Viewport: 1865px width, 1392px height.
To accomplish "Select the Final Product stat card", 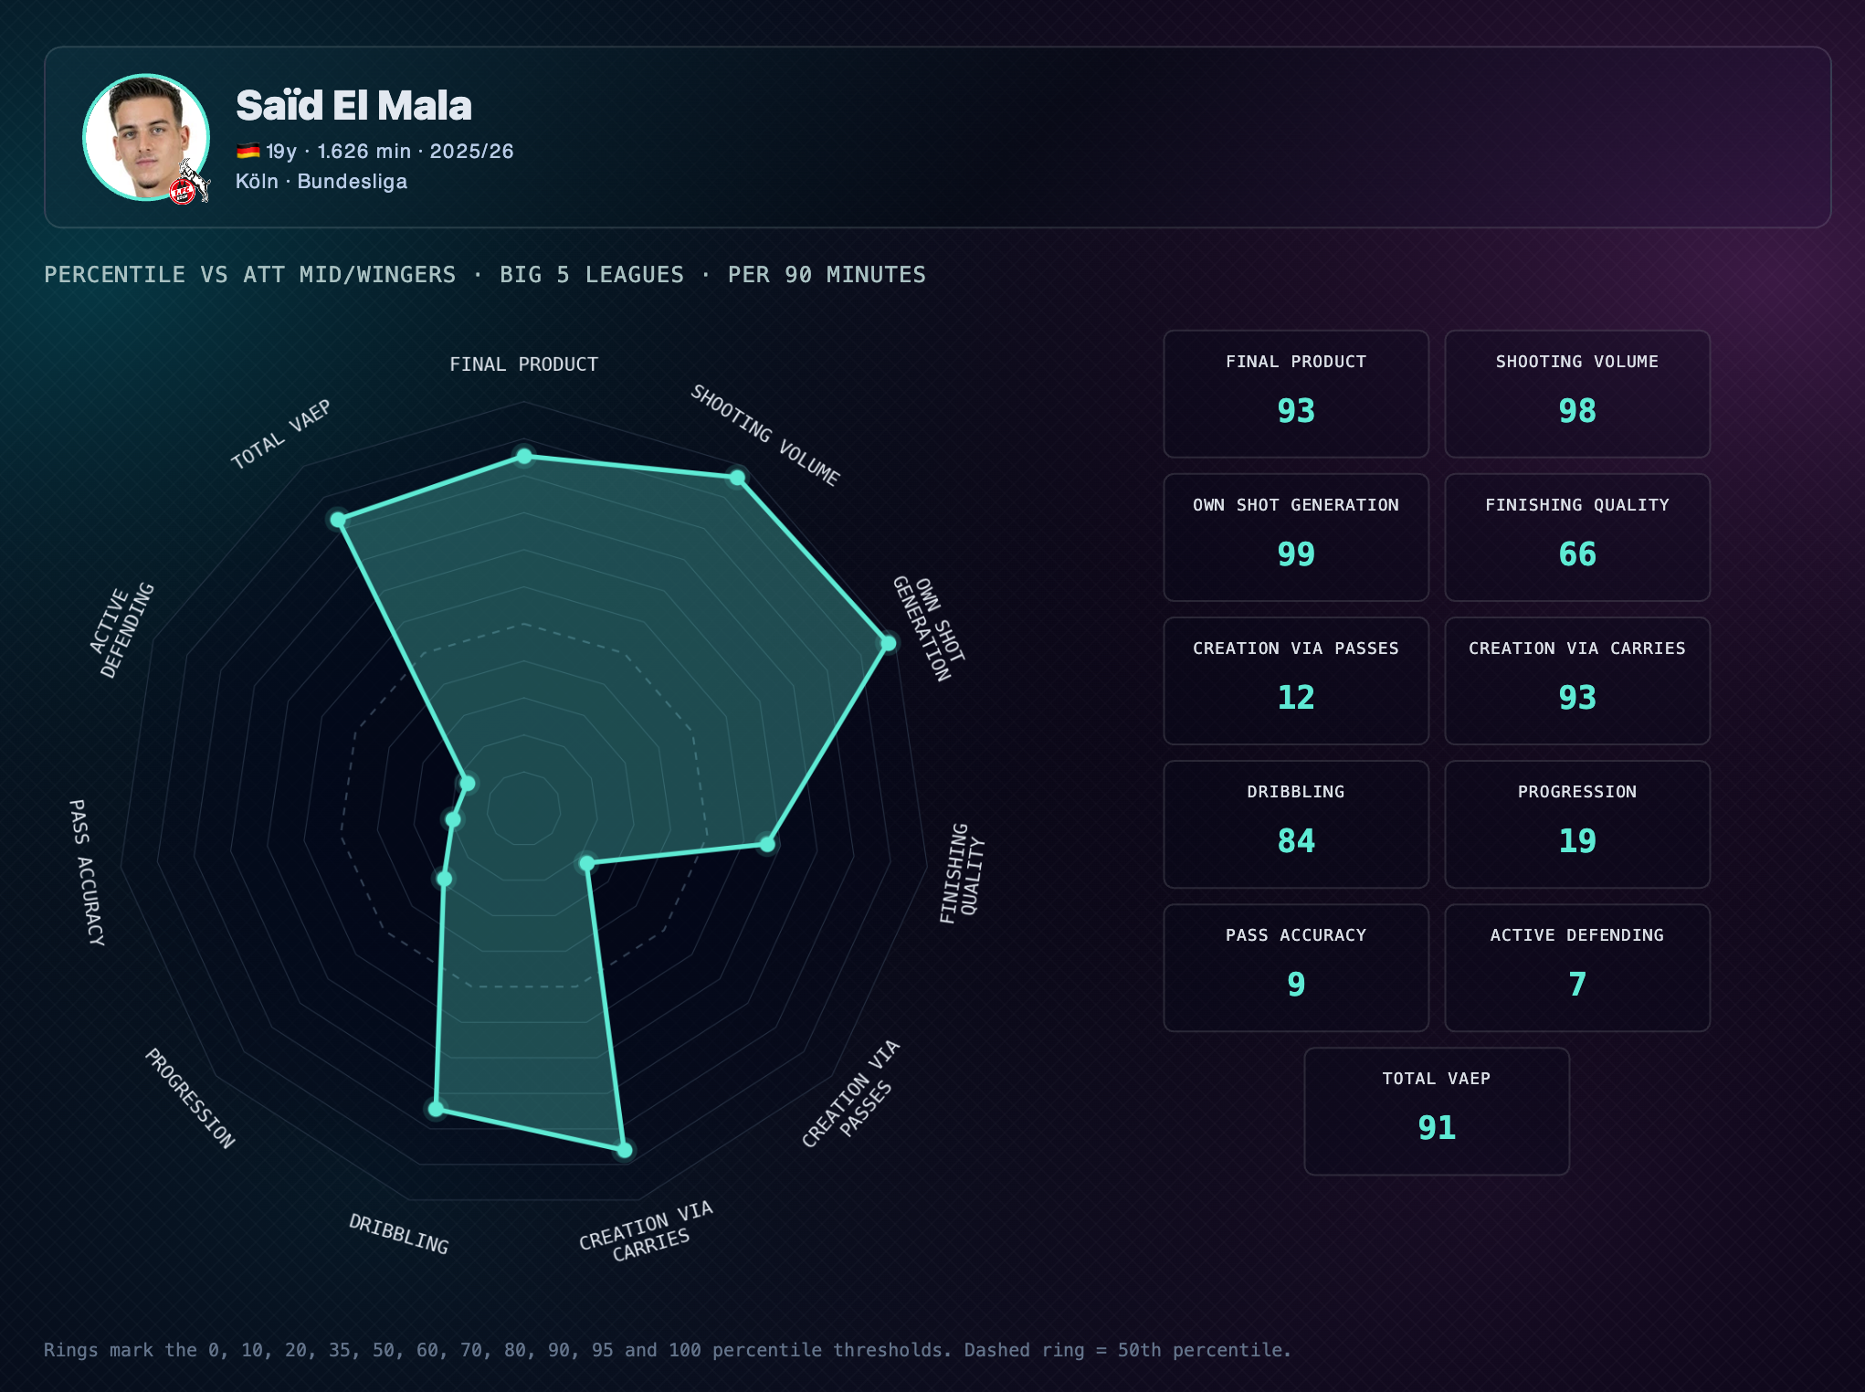I will [x=1295, y=394].
